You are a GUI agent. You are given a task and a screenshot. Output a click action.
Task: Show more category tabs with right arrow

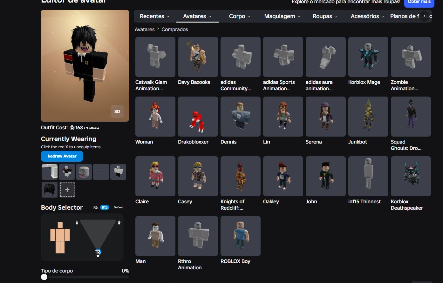424,16
